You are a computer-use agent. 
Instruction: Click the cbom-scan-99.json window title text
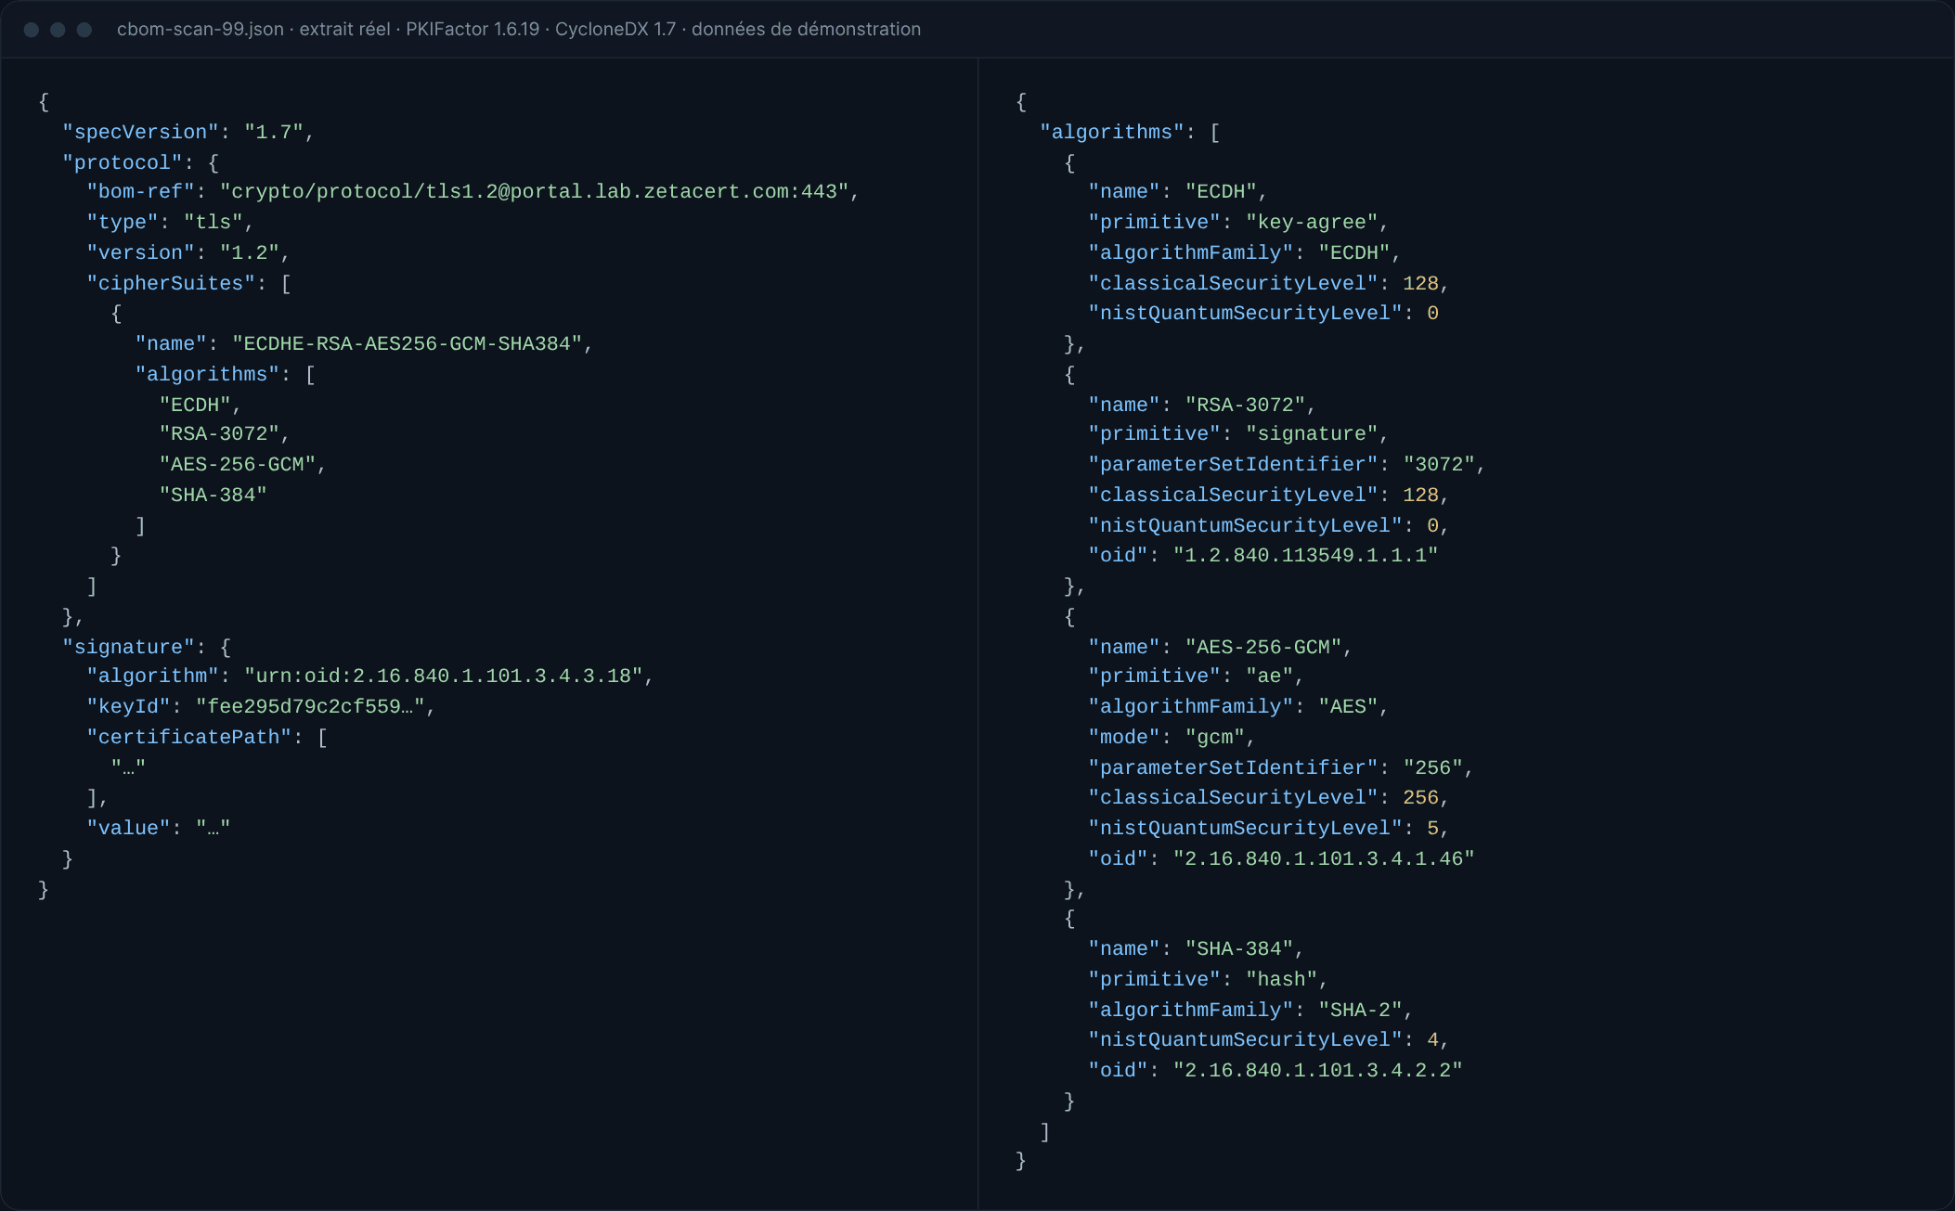coord(519,29)
